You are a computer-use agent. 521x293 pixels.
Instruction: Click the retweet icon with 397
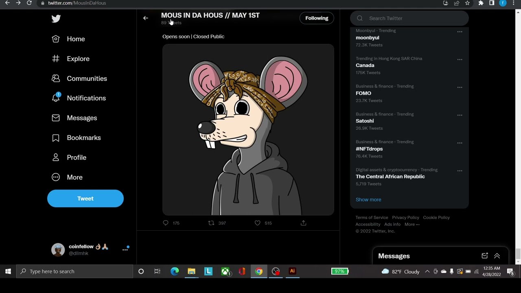(211, 223)
